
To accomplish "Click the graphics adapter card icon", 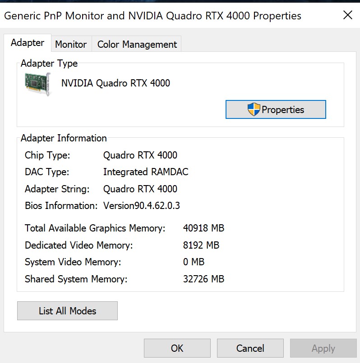I will point(38,84).
